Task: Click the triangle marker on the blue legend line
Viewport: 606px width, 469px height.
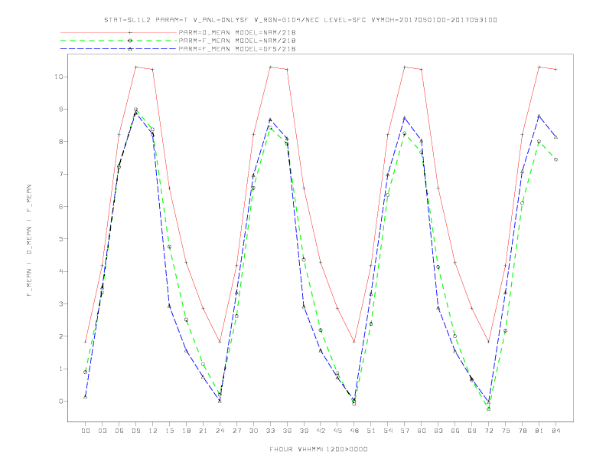Action: pyautogui.click(x=130, y=49)
